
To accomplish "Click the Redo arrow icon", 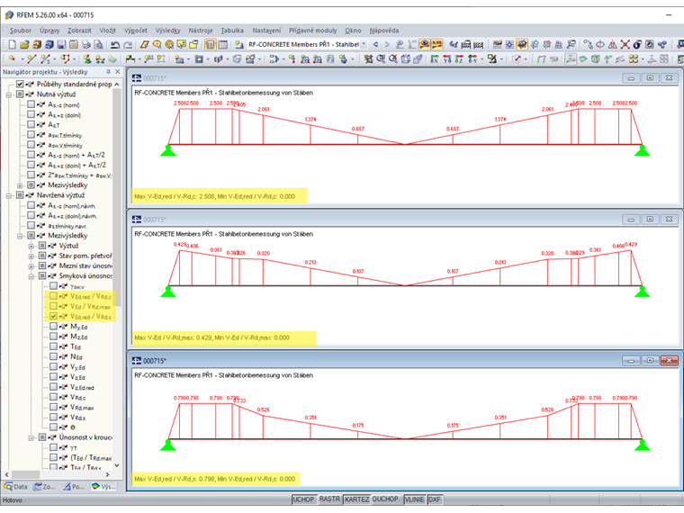I will pos(127,44).
